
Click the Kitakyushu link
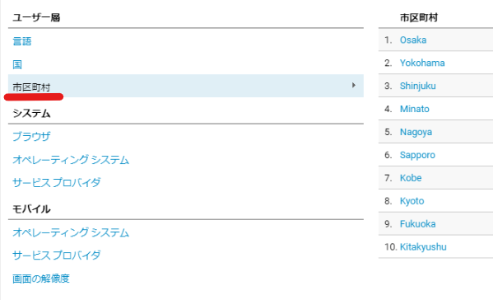[423, 246]
